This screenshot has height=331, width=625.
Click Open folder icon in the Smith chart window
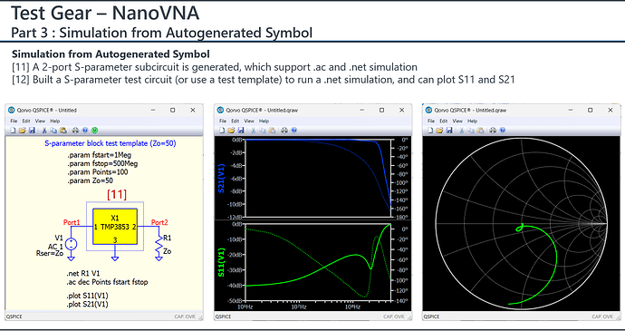[439, 131]
